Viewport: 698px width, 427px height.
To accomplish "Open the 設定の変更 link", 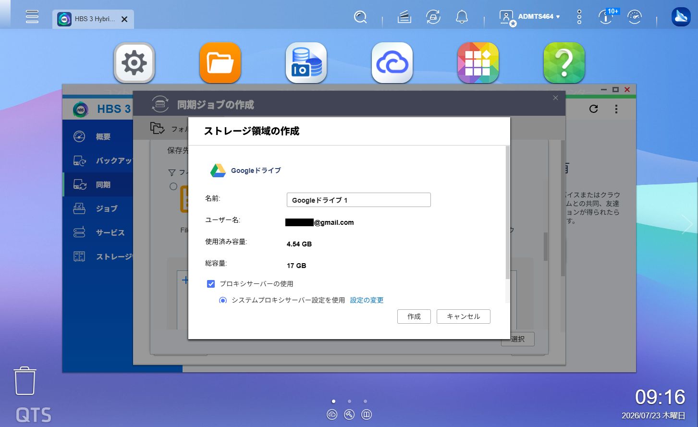I will tap(367, 300).
